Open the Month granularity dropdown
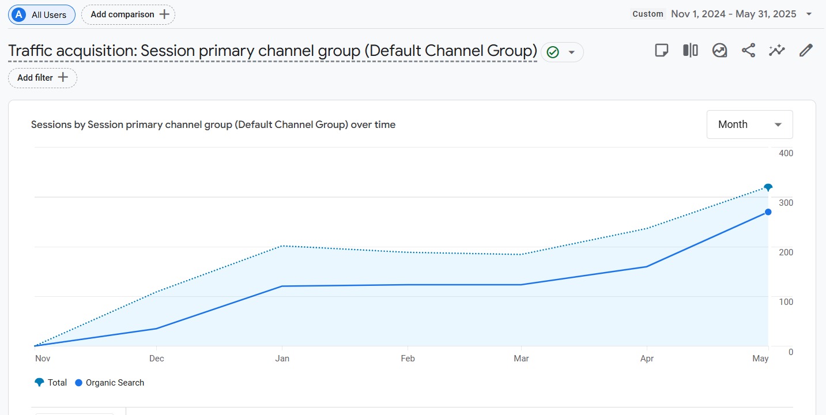This screenshot has height=415, width=826. click(749, 124)
